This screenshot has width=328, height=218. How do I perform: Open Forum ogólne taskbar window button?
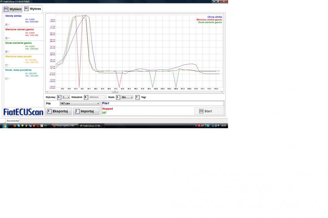(x=64, y=126)
